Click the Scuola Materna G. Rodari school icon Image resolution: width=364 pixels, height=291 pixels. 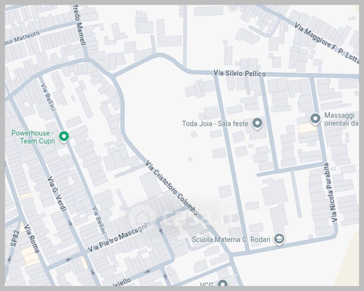pyautogui.click(x=279, y=239)
